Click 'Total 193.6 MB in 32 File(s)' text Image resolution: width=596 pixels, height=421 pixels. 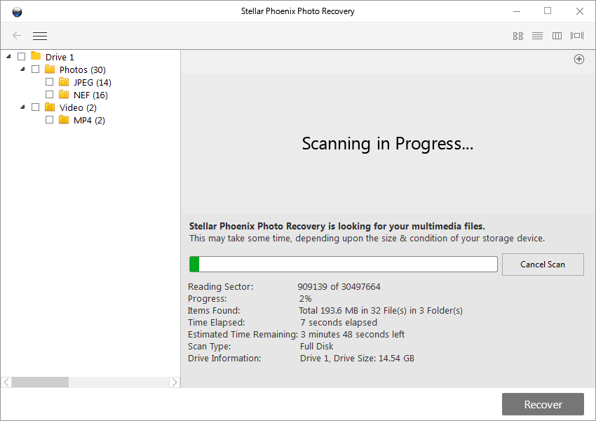pyautogui.click(x=381, y=311)
